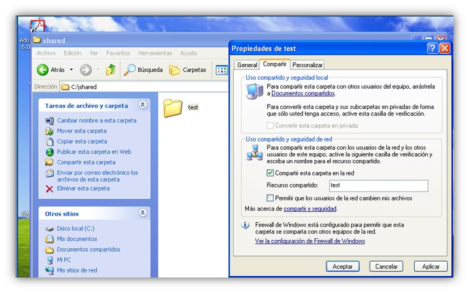Click the Mis sitios de red icon
Image resolution: width=469 pixels, height=293 pixels.
[49, 270]
